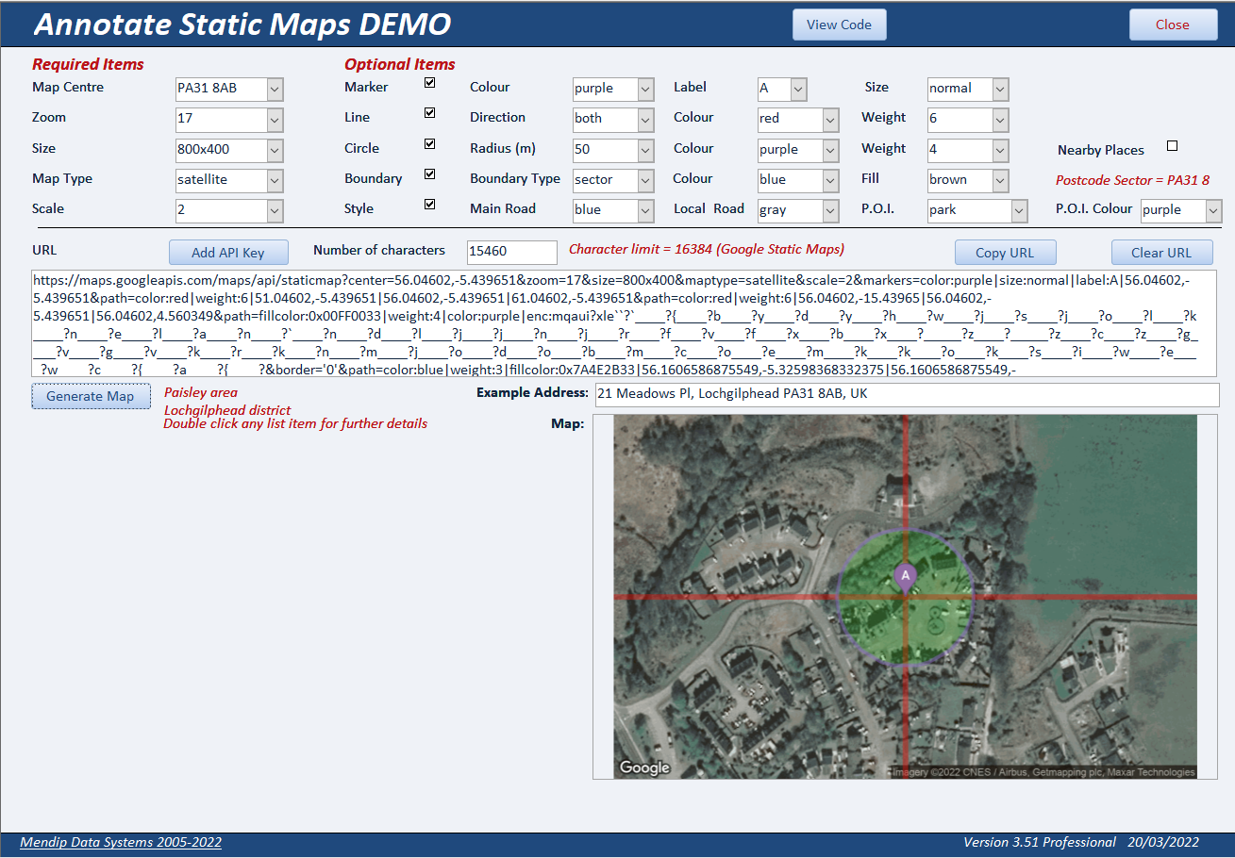Click the Copy URL button
Screen dimensions: 1235x858
pos(1005,253)
